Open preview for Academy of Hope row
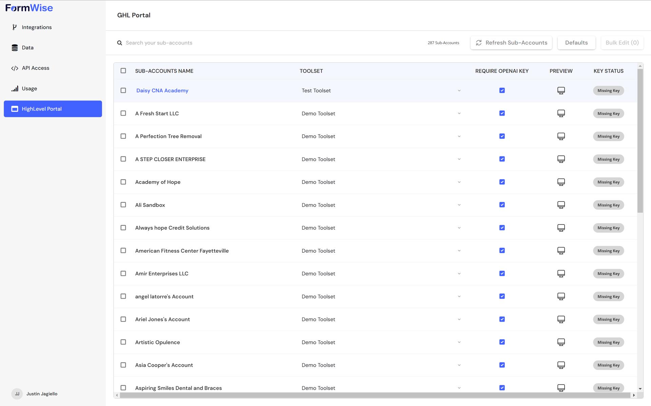 coord(561,182)
